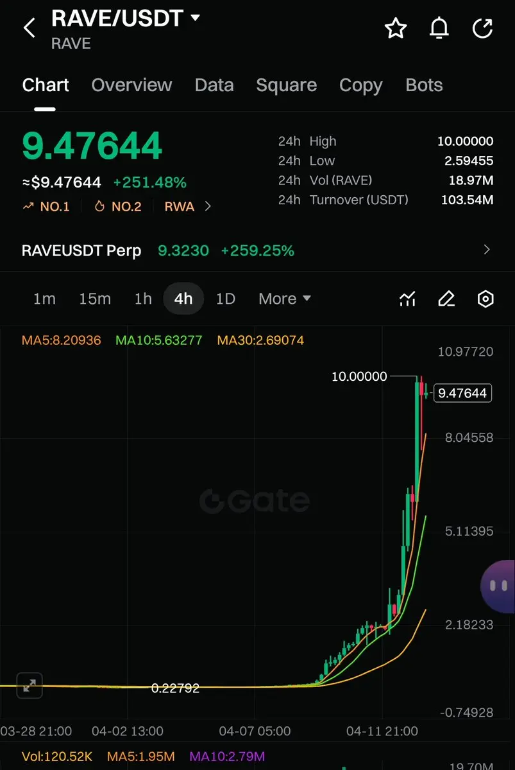Tap the 10.00000 high label on chart
Viewport: 515px width, 770px height.
tap(359, 377)
